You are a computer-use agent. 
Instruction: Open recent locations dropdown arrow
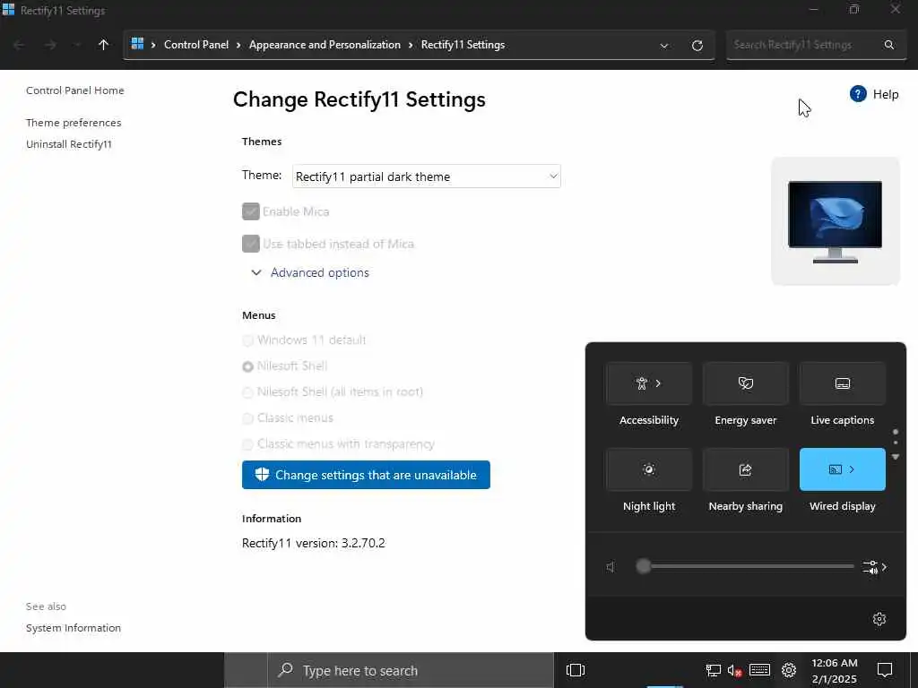77,45
